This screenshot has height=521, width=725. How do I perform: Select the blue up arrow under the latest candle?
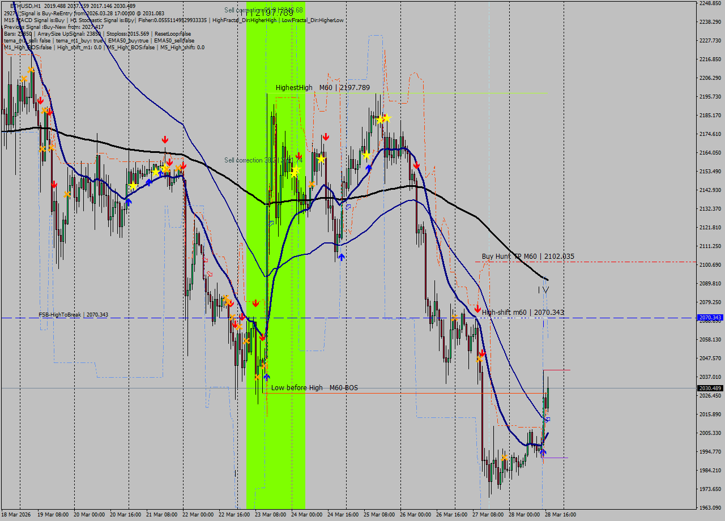click(x=543, y=451)
